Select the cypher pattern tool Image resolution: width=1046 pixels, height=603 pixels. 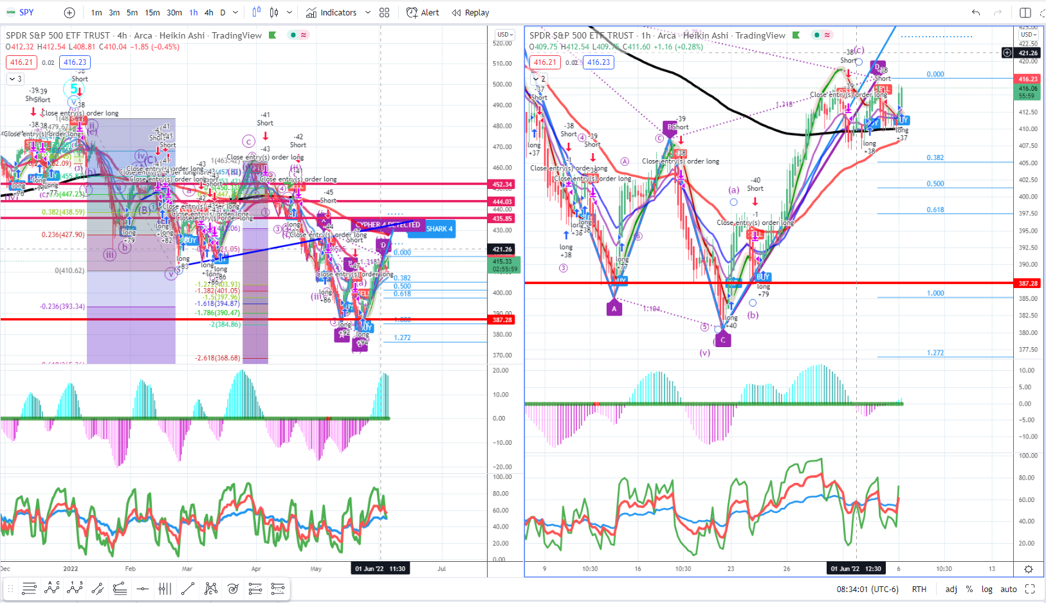click(210, 588)
